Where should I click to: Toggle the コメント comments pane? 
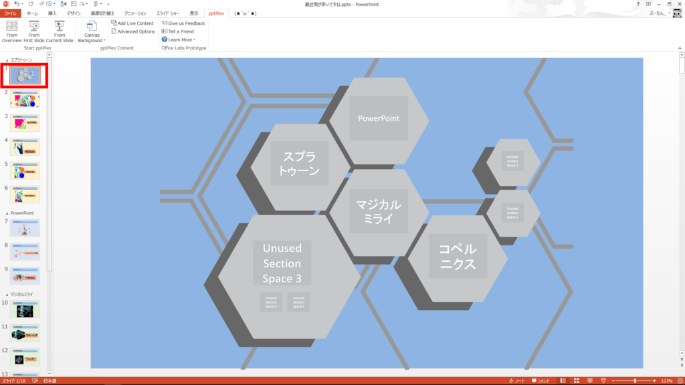[541, 381]
